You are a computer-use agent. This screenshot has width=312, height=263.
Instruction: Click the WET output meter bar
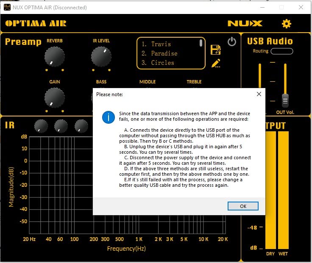coord(283,190)
